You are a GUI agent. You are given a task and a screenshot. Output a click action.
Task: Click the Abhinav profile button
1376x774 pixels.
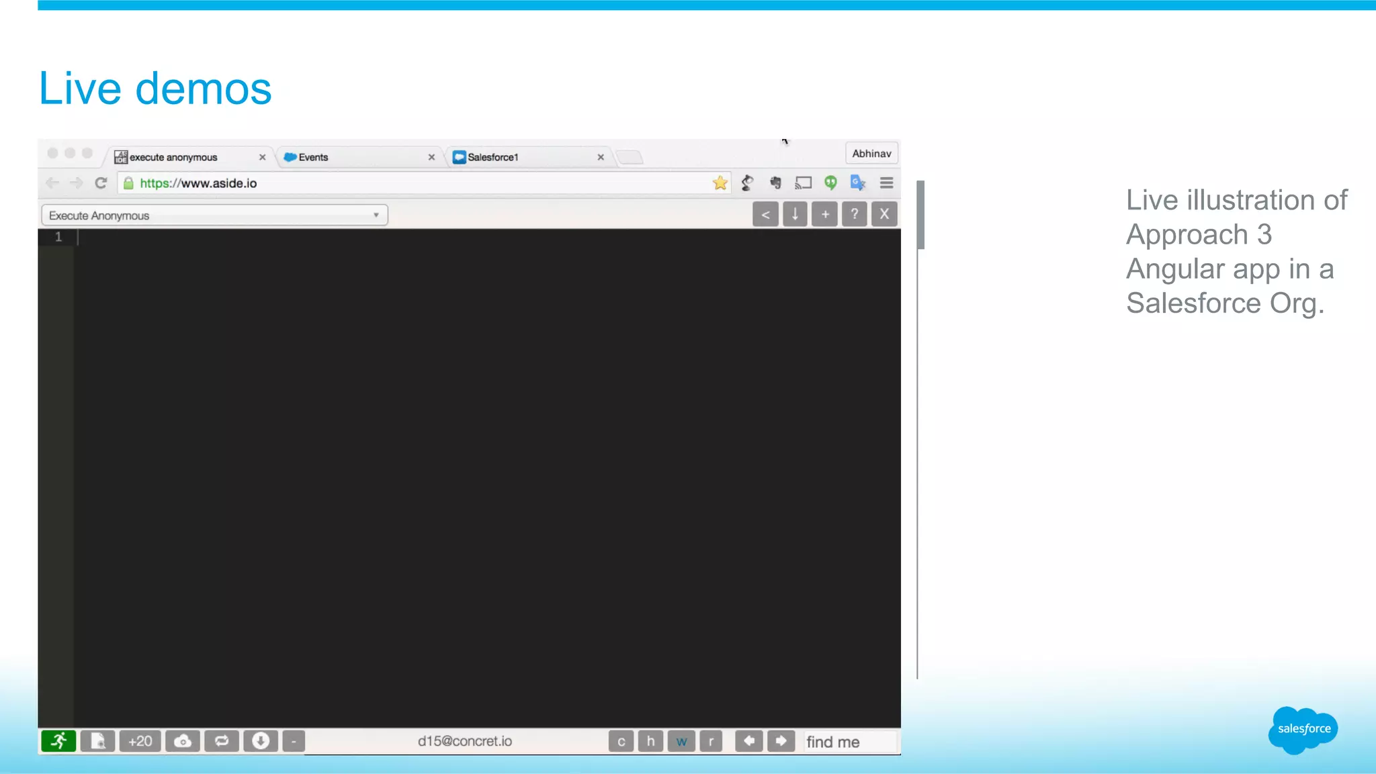coord(871,153)
